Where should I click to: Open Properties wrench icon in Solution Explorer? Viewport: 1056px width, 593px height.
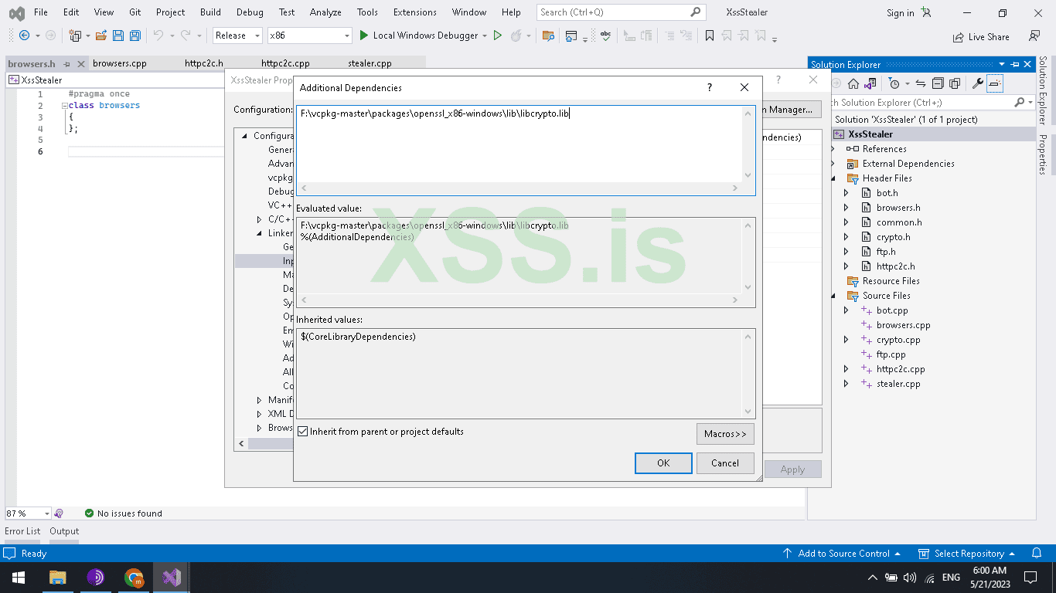pyautogui.click(x=977, y=83)
